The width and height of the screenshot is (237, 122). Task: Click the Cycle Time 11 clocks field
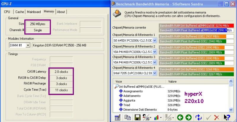61,90
